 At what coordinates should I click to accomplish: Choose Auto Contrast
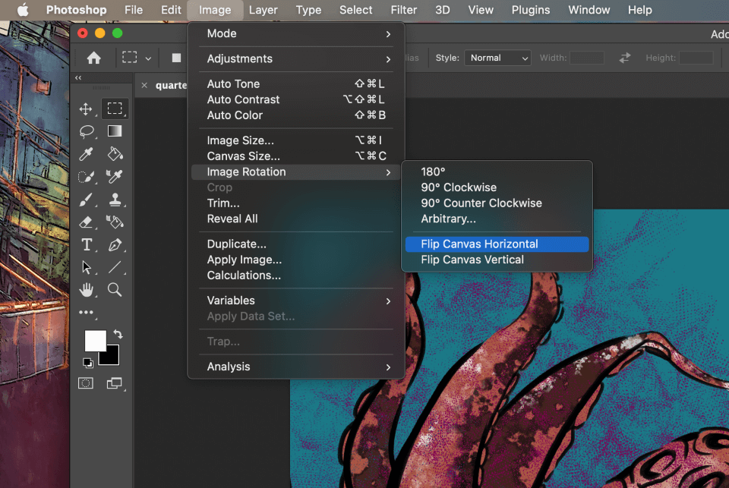296,99
